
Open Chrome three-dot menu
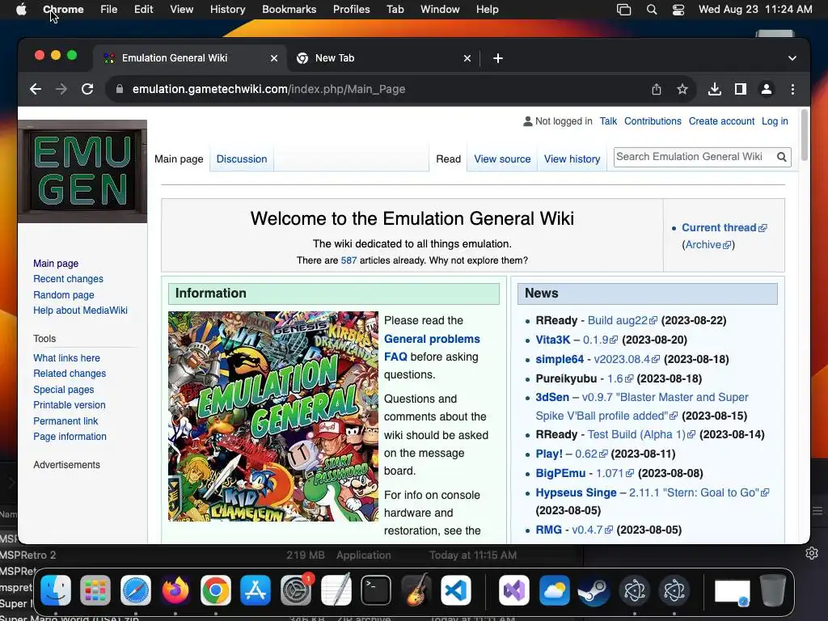click(x=792, y=89)
